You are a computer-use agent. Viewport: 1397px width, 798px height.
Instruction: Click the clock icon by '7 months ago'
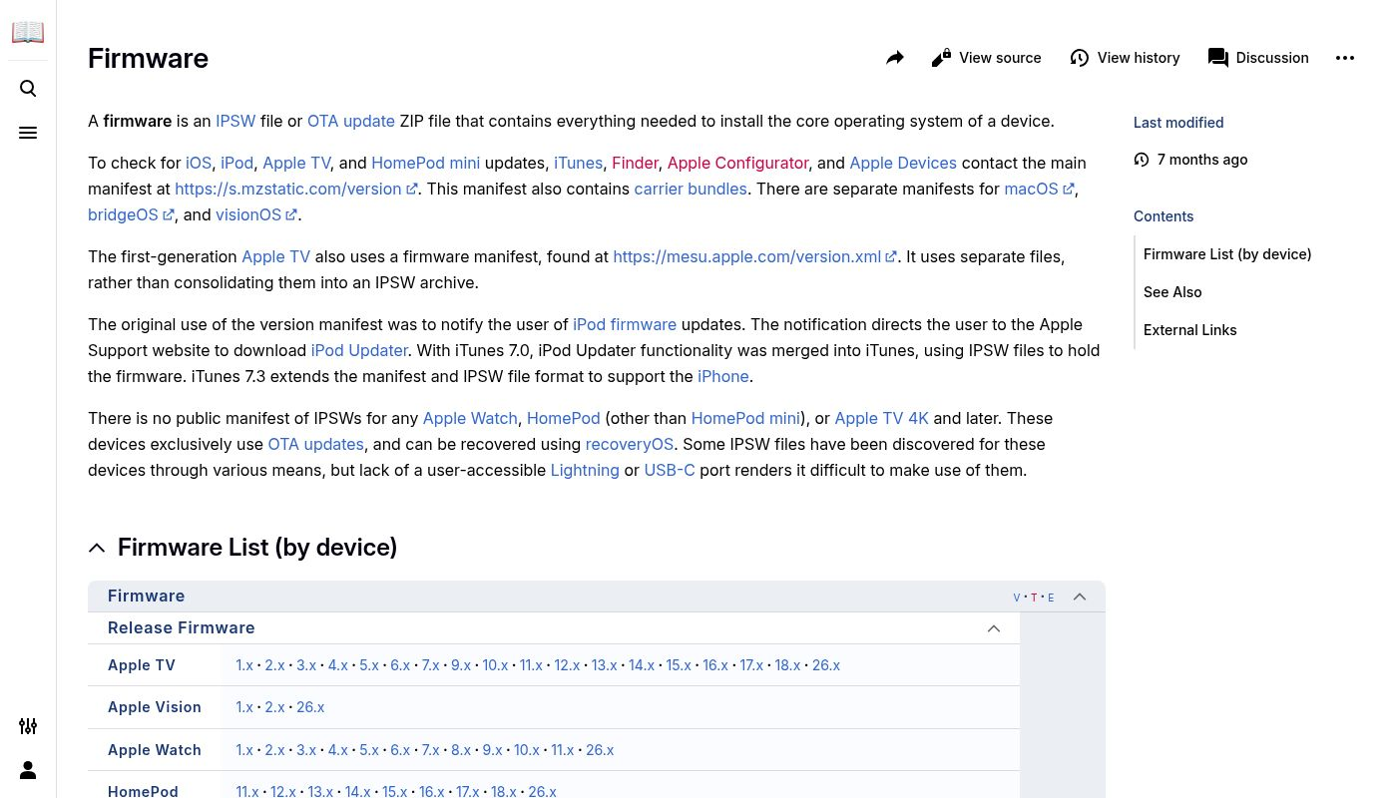pos(1142,160)
